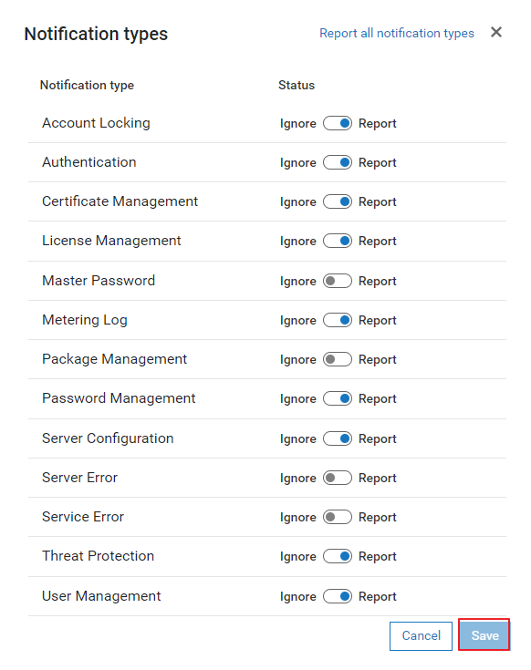Click the Notification type column header
The height and width of the screenshot is (670, 531).
click(87, 86)
